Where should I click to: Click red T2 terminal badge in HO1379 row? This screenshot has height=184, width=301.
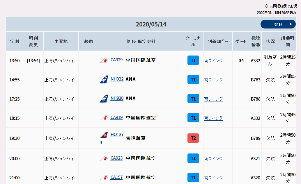click(193, 138)
